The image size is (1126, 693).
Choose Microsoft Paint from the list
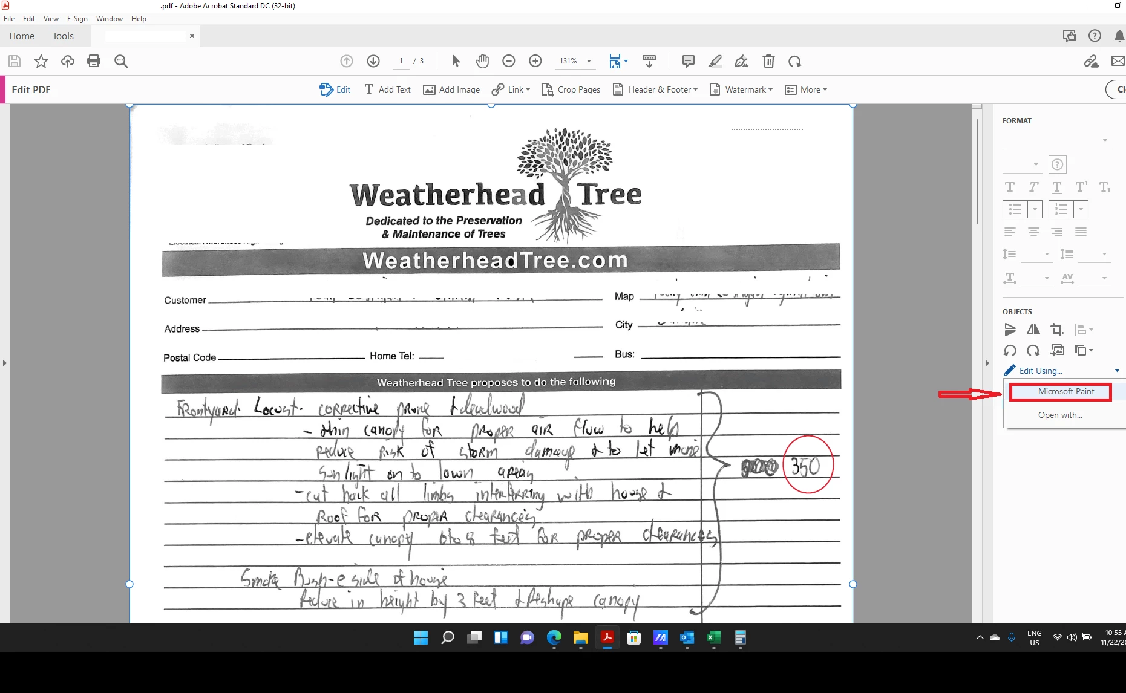[1066, 391]
